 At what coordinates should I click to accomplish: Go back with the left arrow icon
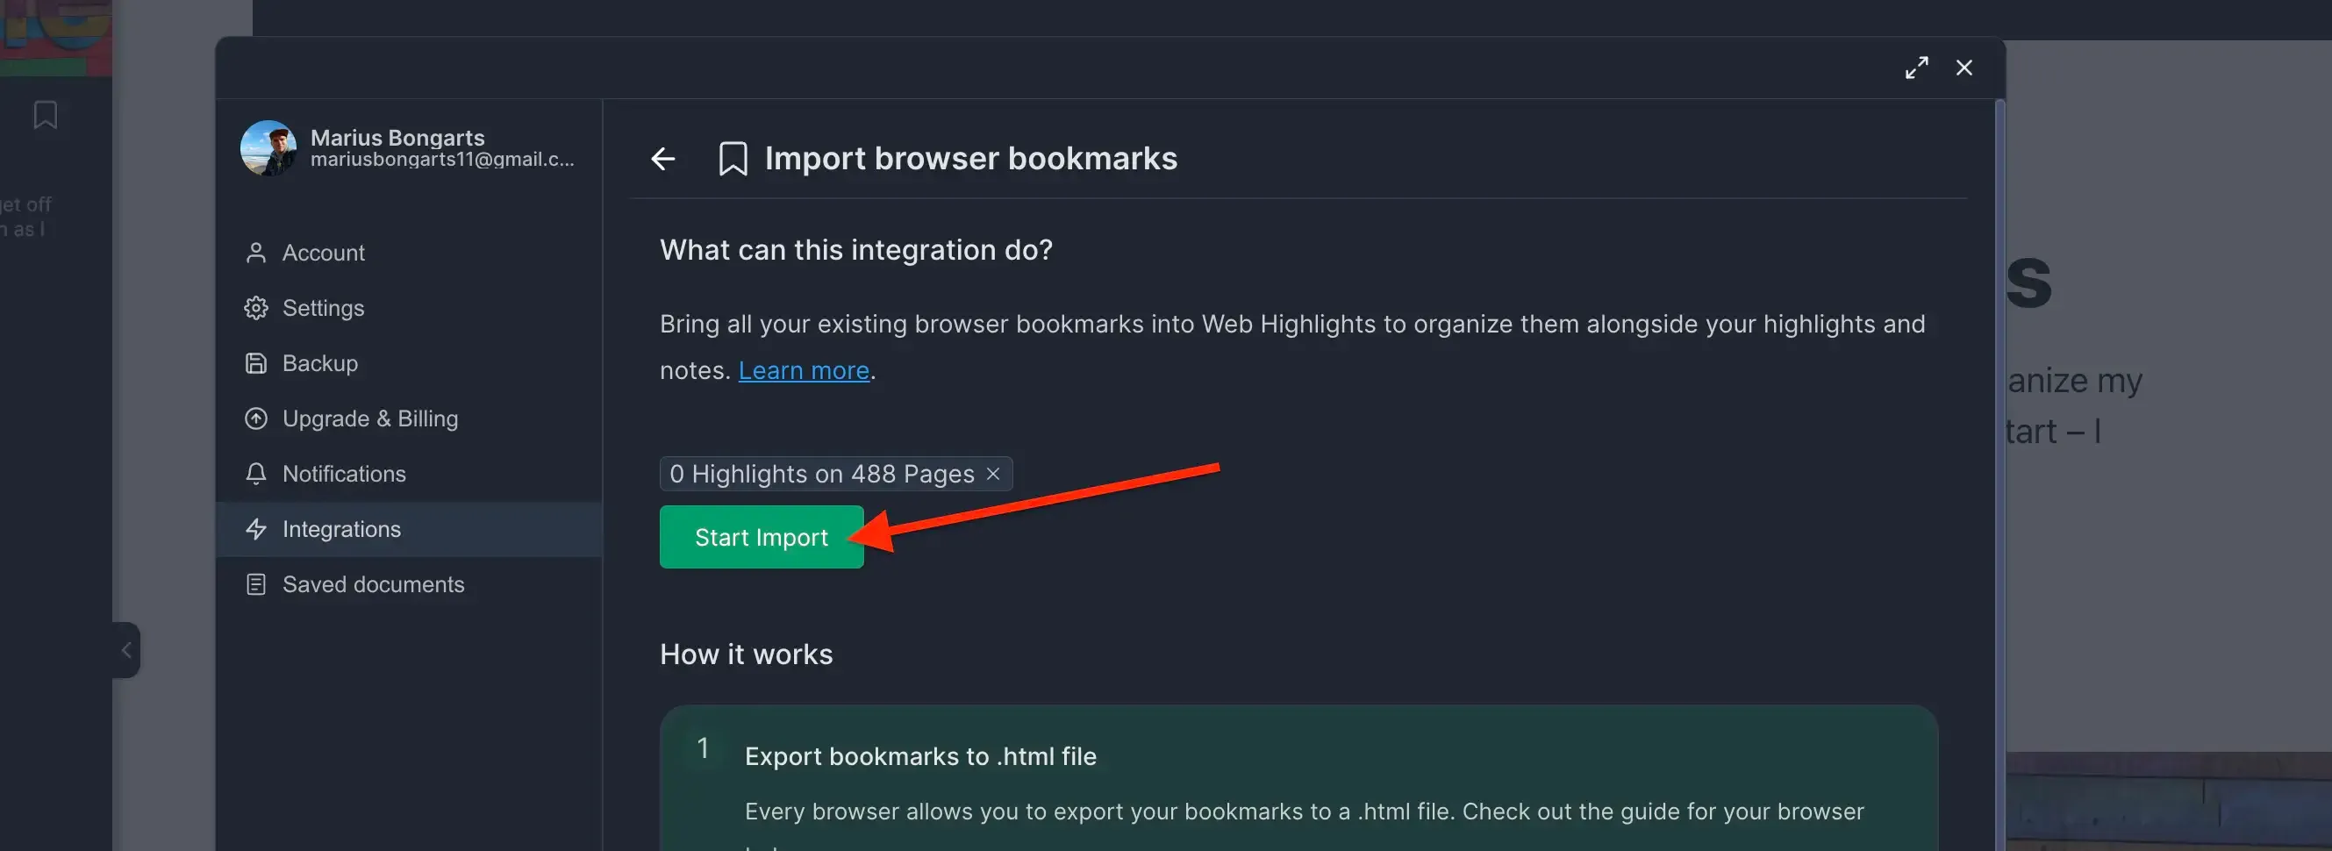[x=662, y=159]
